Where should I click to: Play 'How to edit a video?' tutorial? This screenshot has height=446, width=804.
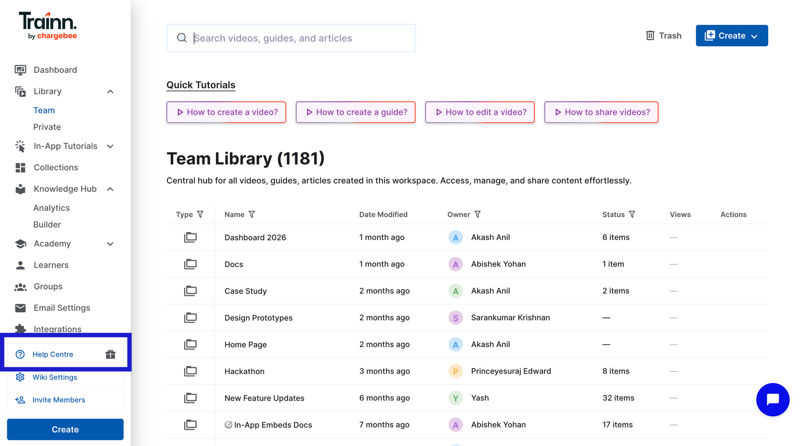tap(480, 112)
